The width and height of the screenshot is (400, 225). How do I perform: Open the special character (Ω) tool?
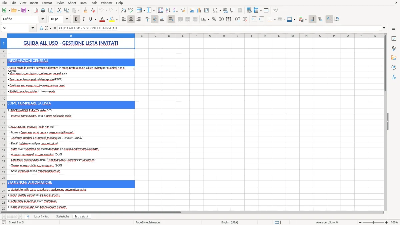click(x=216, y=10)
